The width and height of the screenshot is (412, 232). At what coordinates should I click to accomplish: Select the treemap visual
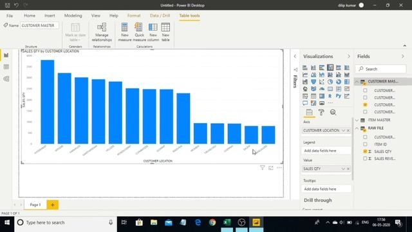pyautogui.click(x=347, y=82)
